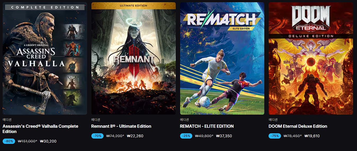Click the -70% discount badge
The width and height of the screenshot is (357, 151).
point(97,136)
